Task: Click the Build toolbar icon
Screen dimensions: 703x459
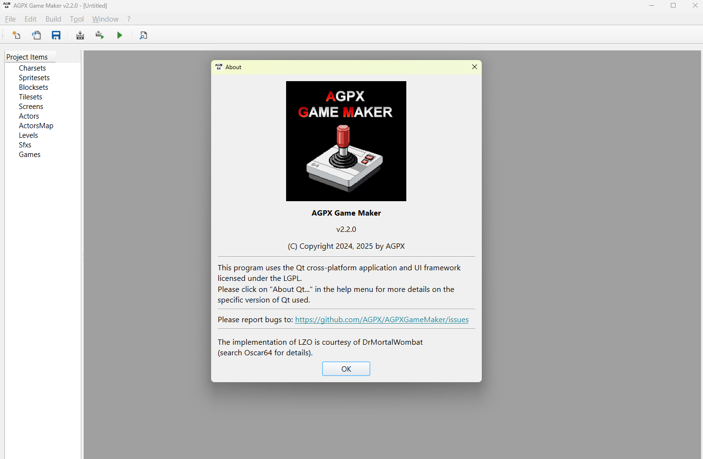Action: point(80,35)
